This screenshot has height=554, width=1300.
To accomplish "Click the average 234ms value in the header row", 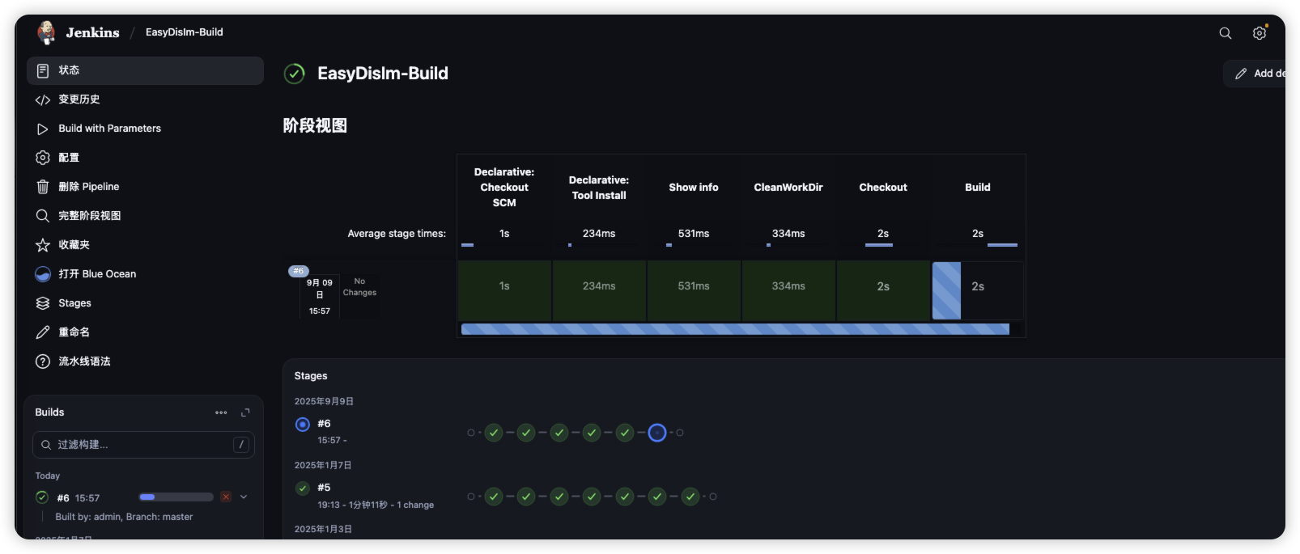I will point(599,234).
